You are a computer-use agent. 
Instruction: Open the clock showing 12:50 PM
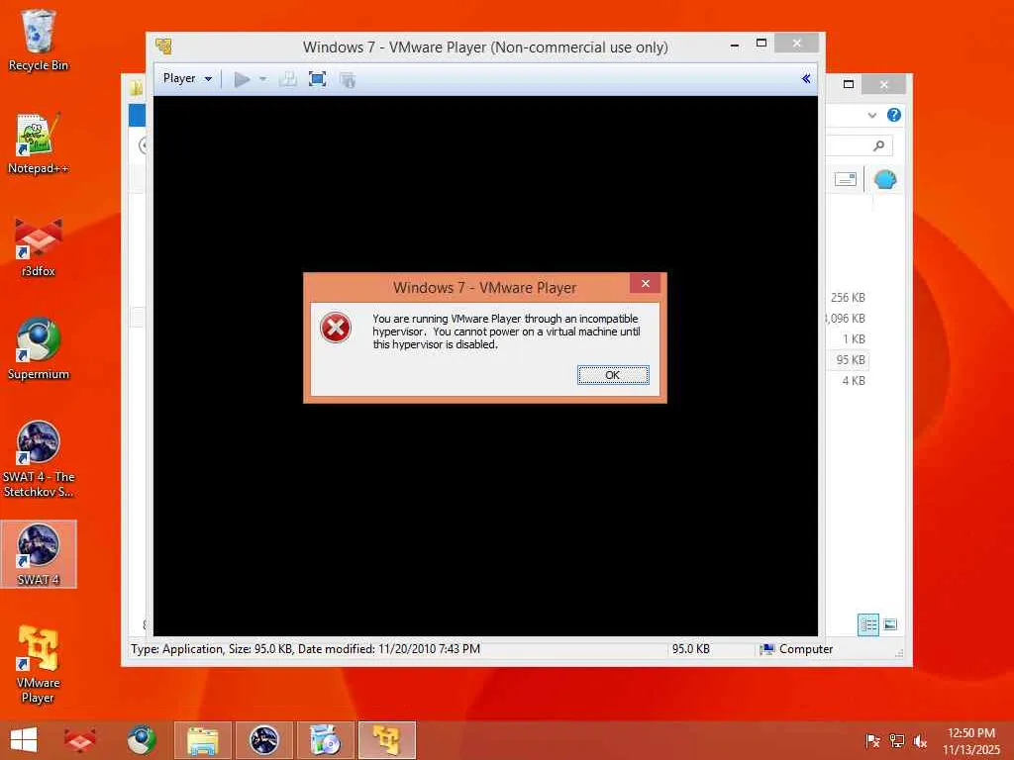click(971, 740)
